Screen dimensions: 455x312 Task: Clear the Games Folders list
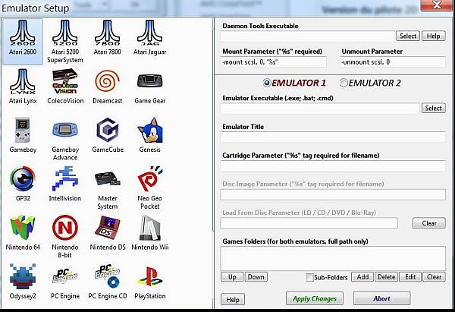pos(434,277)
